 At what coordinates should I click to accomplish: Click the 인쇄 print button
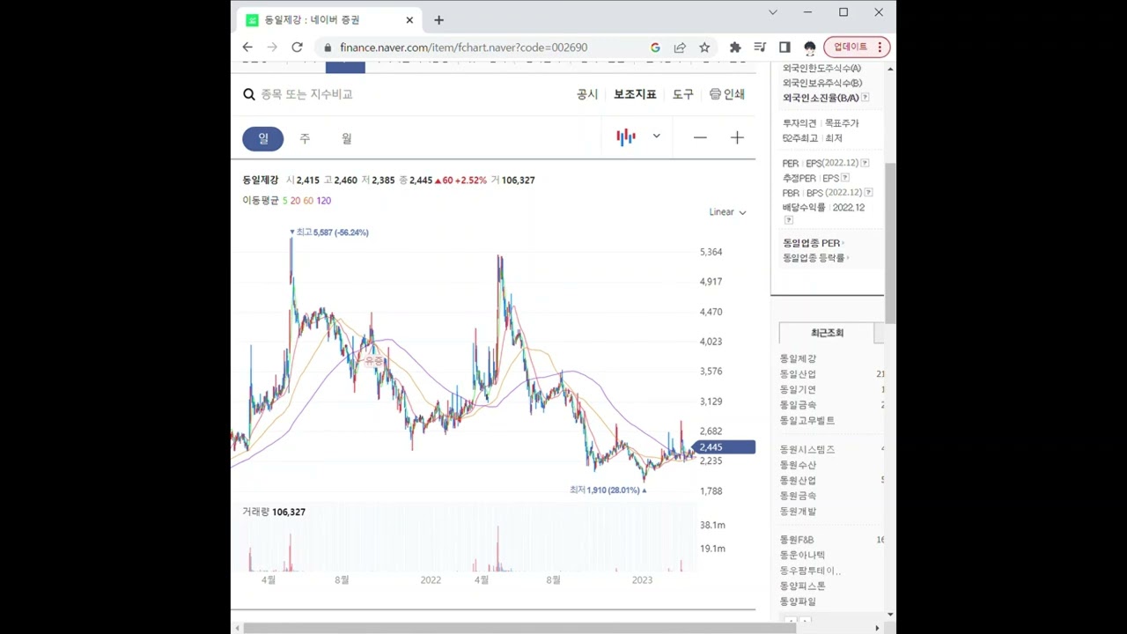(x=727, y=94)
